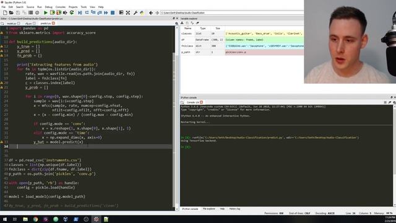Open File Explorer from taskbar
Viewport: 396px width, 223px height.
25,219
